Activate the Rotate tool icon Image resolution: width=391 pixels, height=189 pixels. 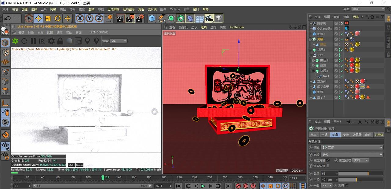58,19
